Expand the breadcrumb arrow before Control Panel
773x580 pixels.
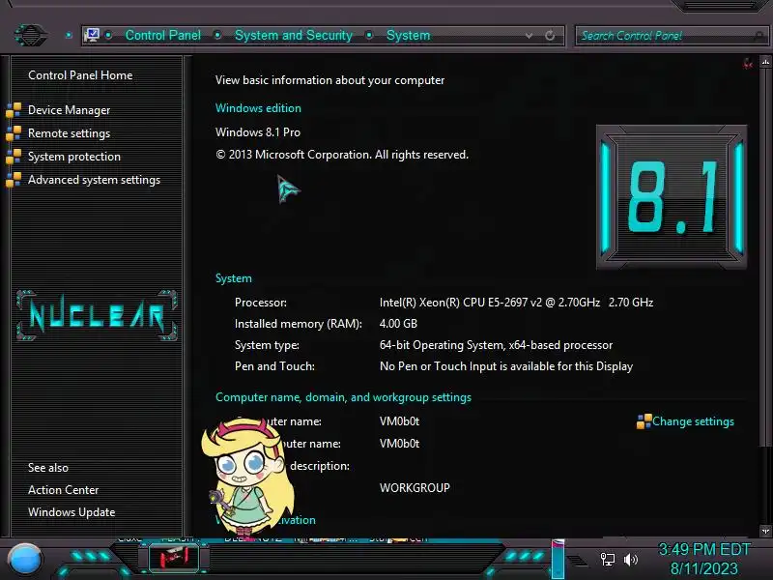[x=108, y=35]
